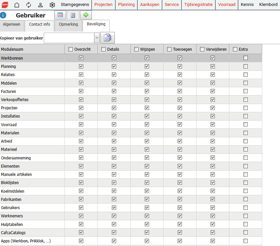Open the Klembord menu
This screenshot has width=280, height=246.
pyautogui.click(x=268, y=5)
